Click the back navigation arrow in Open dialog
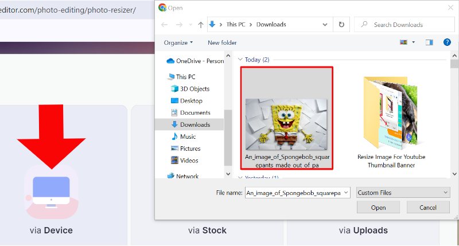The height and width of the screenshot is (246, 459). click(x=164, y=25)
